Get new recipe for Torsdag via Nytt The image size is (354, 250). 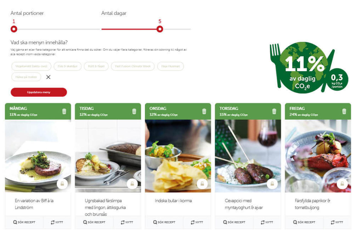pyautogui.click(x=267, y=222)
